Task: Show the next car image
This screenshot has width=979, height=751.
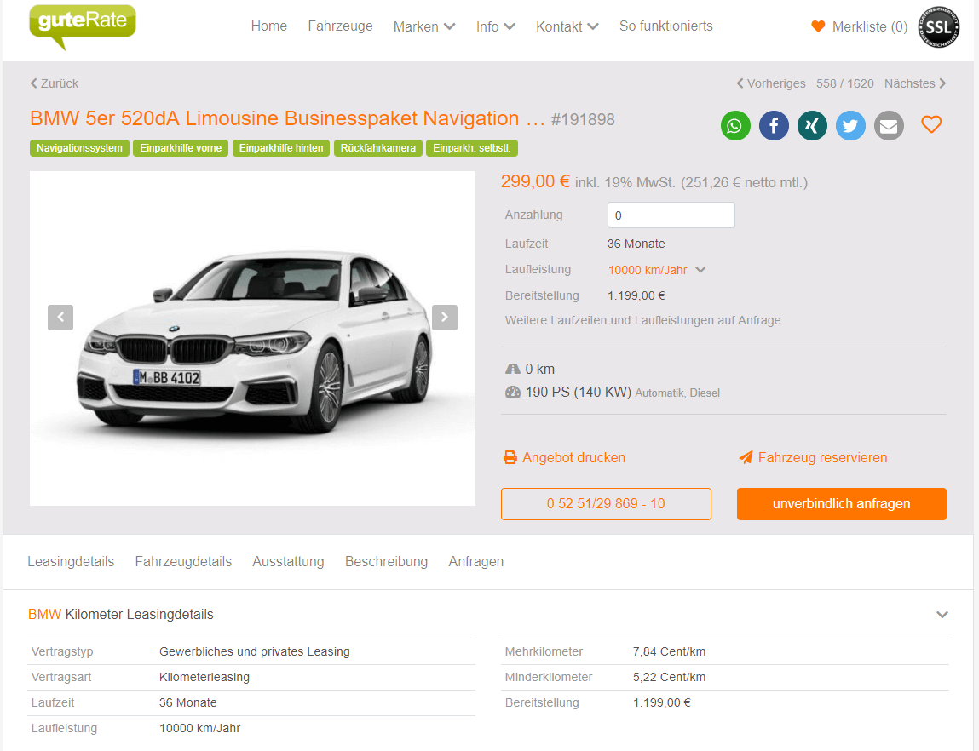Action: [445, 318]
